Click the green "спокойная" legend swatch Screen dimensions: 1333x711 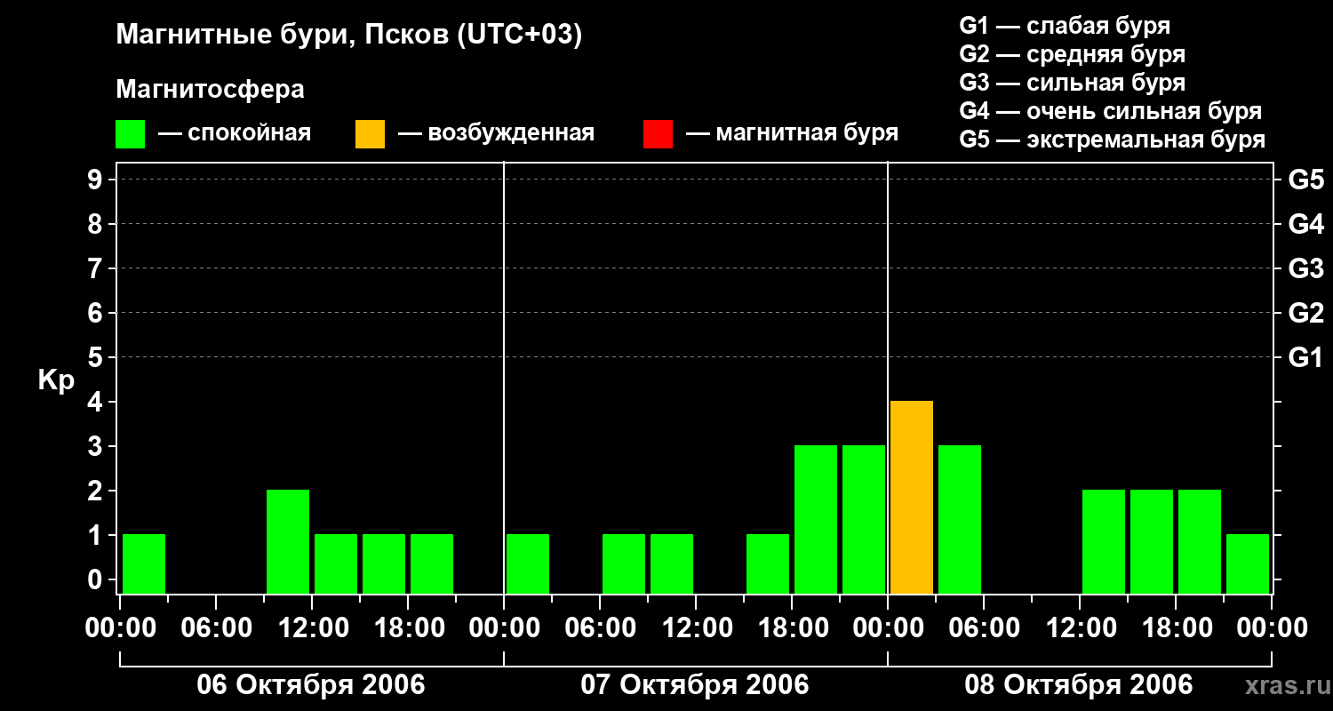[130, 134]
